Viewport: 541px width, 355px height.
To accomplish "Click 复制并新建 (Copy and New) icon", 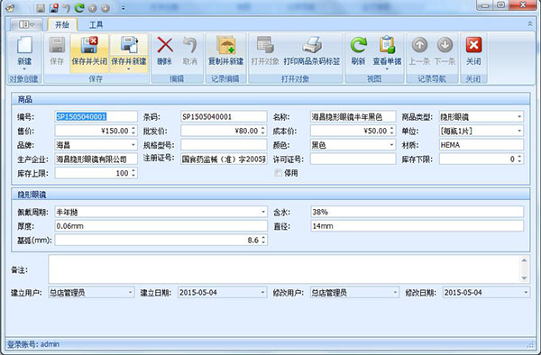I will [x=225, y=46].
